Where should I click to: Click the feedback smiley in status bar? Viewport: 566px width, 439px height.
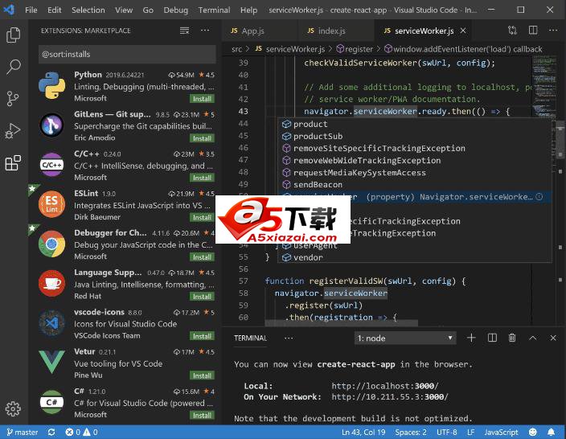532,432
